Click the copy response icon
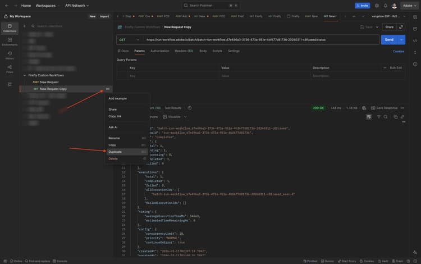This screenshot has height=264, width=421. pyautogui.click(x=396, y=117)
